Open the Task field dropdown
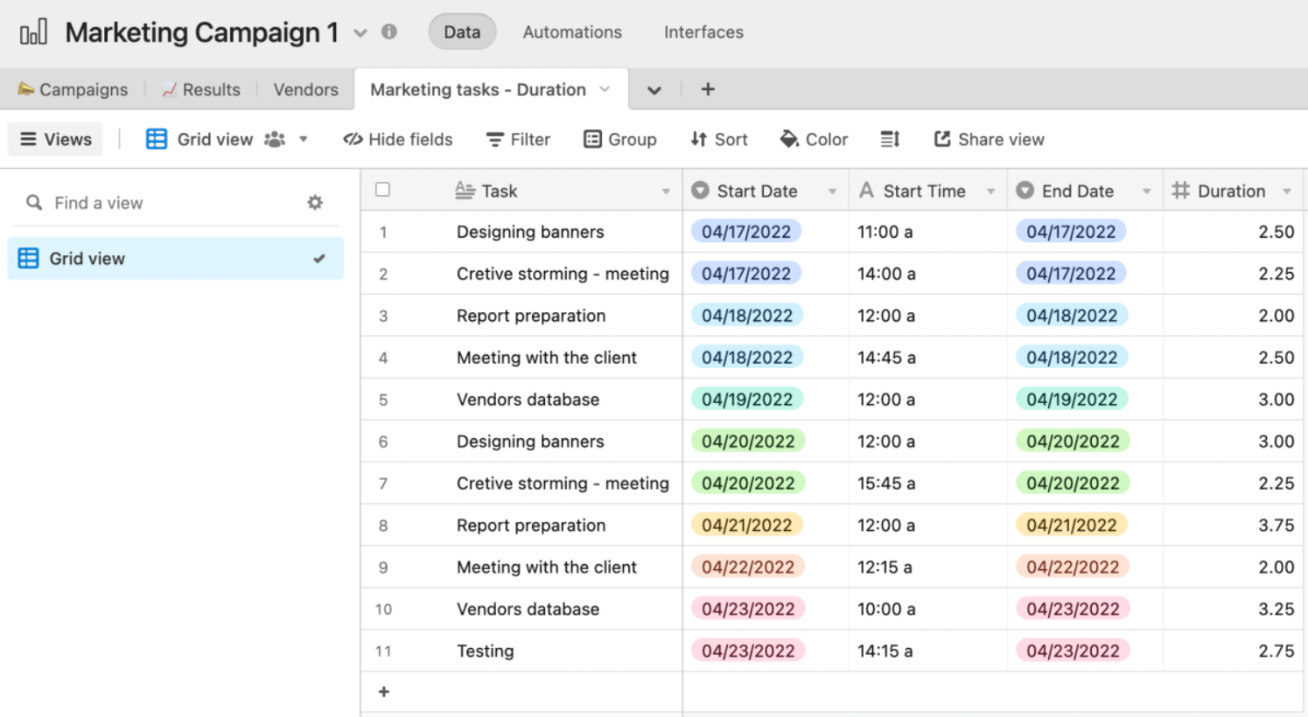 [x=667, y=190]
